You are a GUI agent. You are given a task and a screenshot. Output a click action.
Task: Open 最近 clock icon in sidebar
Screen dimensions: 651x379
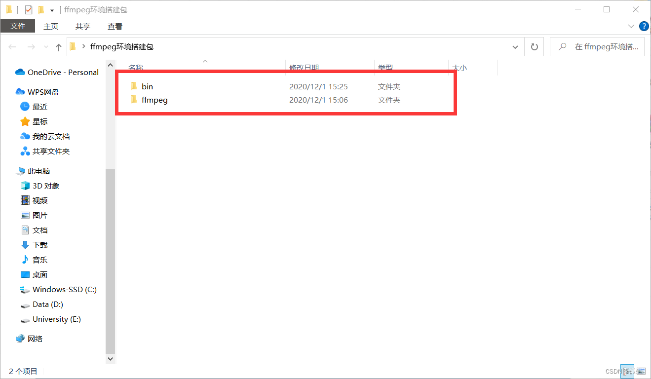point(25,107)
